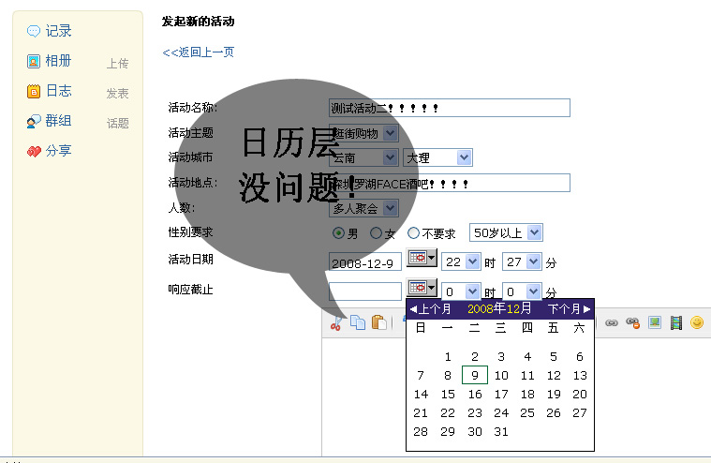
Task: Open the 群组 sidebar section
Action: 58,121
